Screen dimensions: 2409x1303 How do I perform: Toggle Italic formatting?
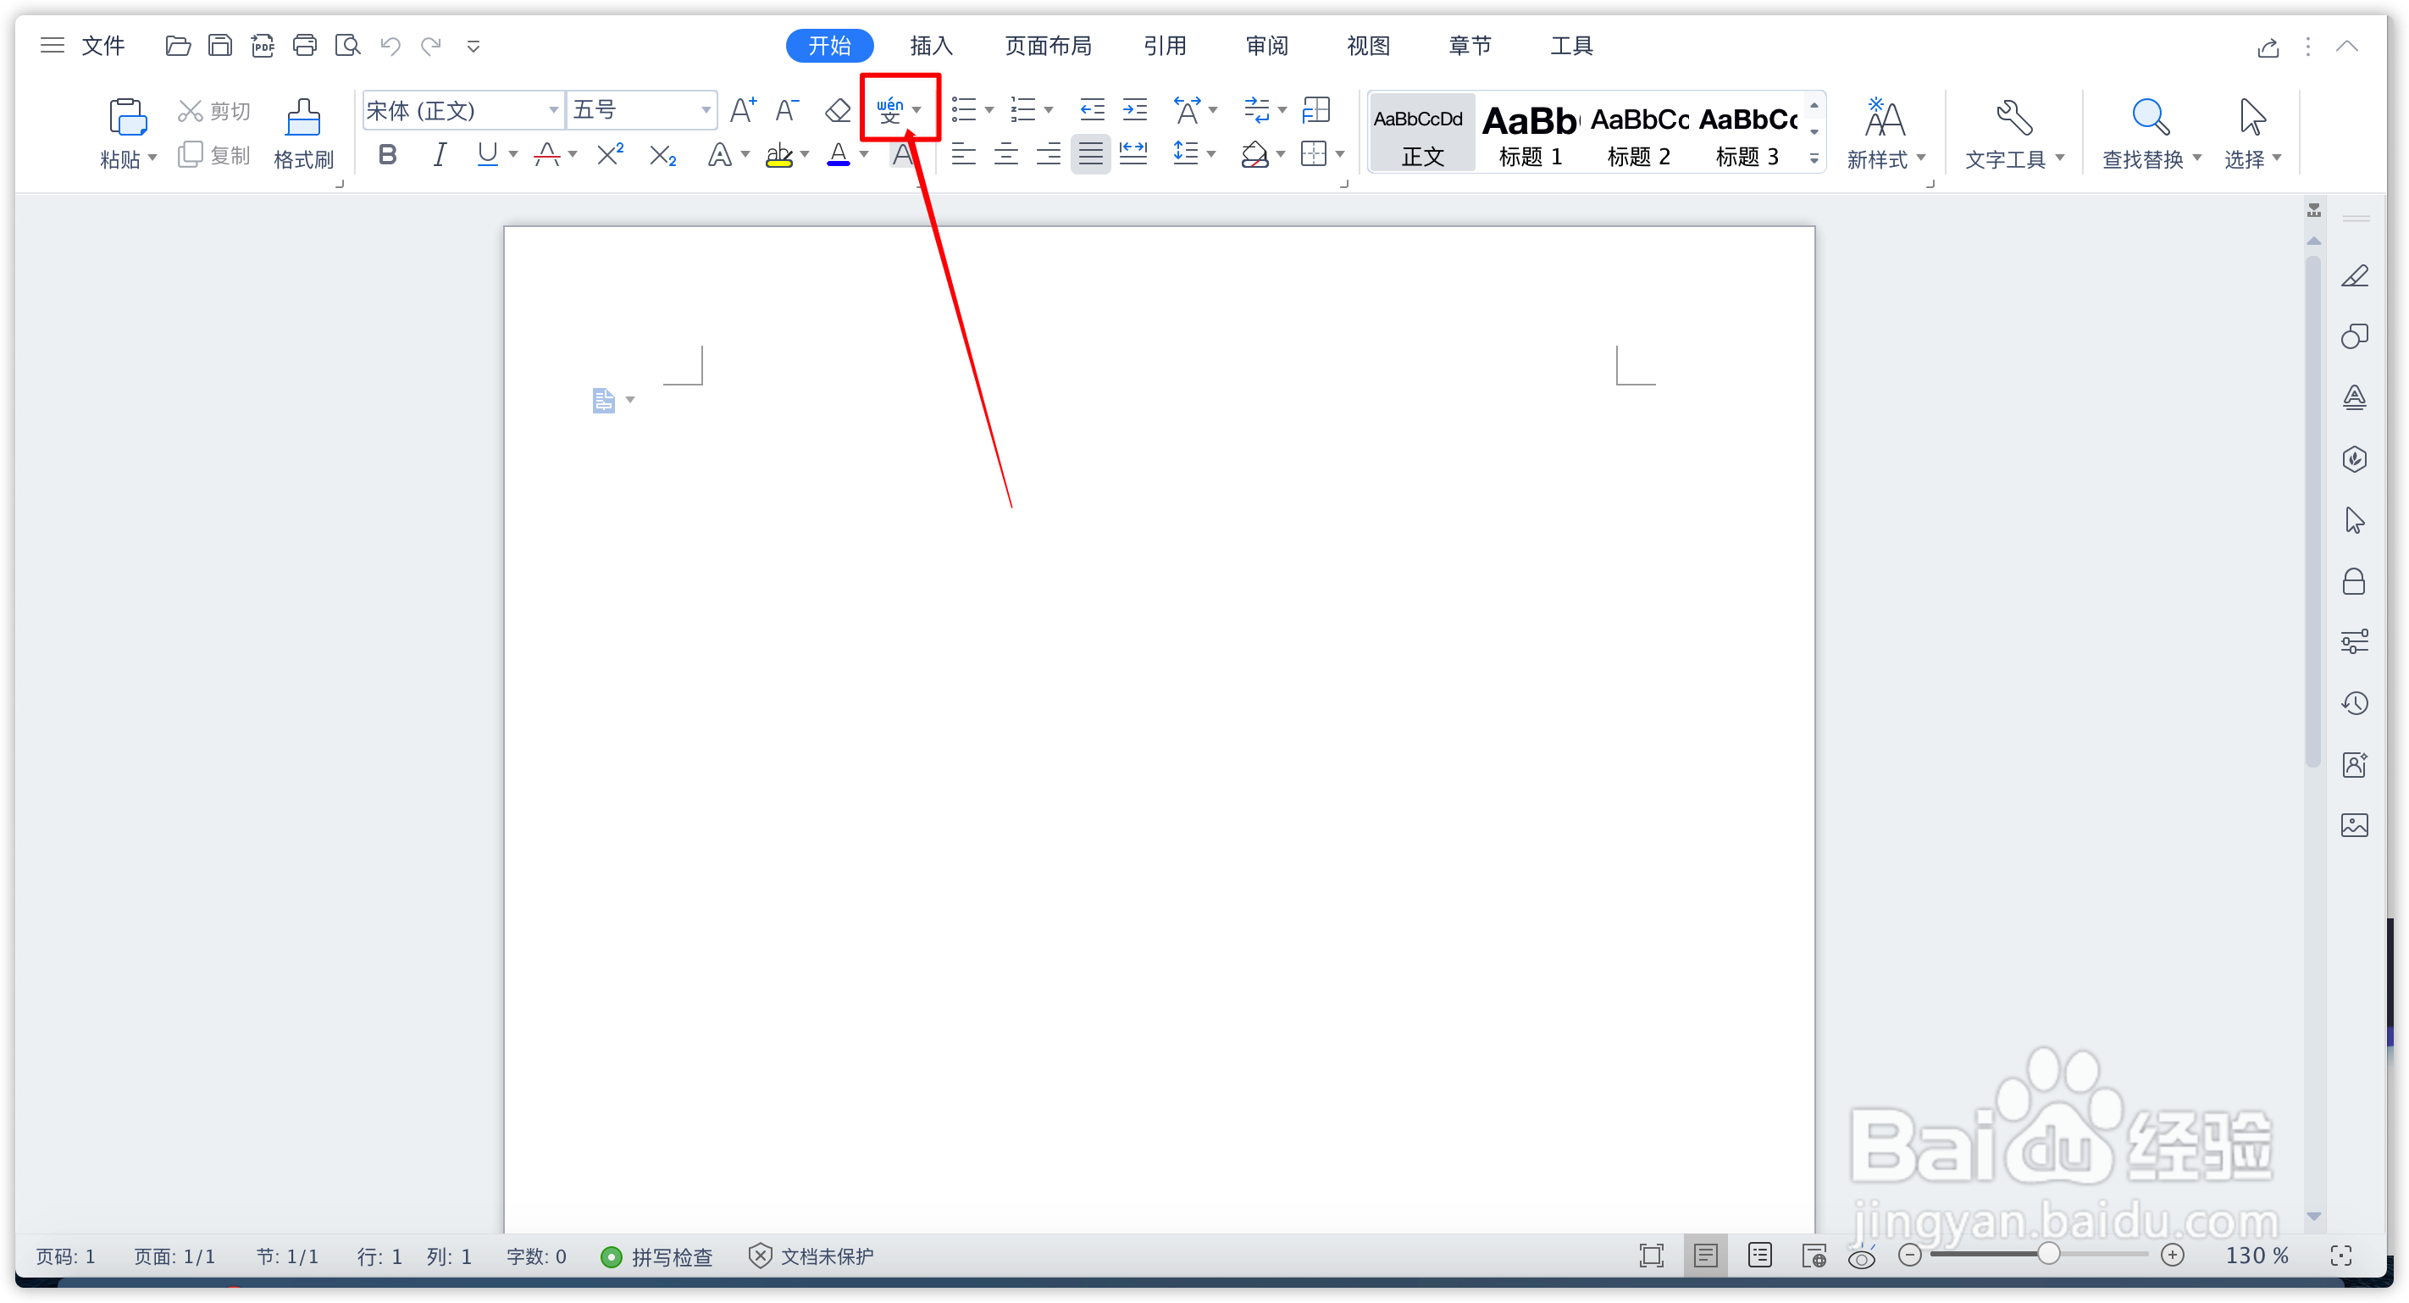(439, 154)
